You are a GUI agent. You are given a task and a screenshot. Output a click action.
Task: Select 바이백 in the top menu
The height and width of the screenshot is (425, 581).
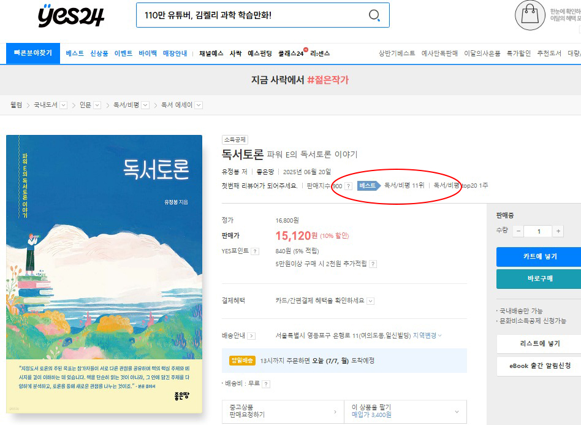[148, 53]
